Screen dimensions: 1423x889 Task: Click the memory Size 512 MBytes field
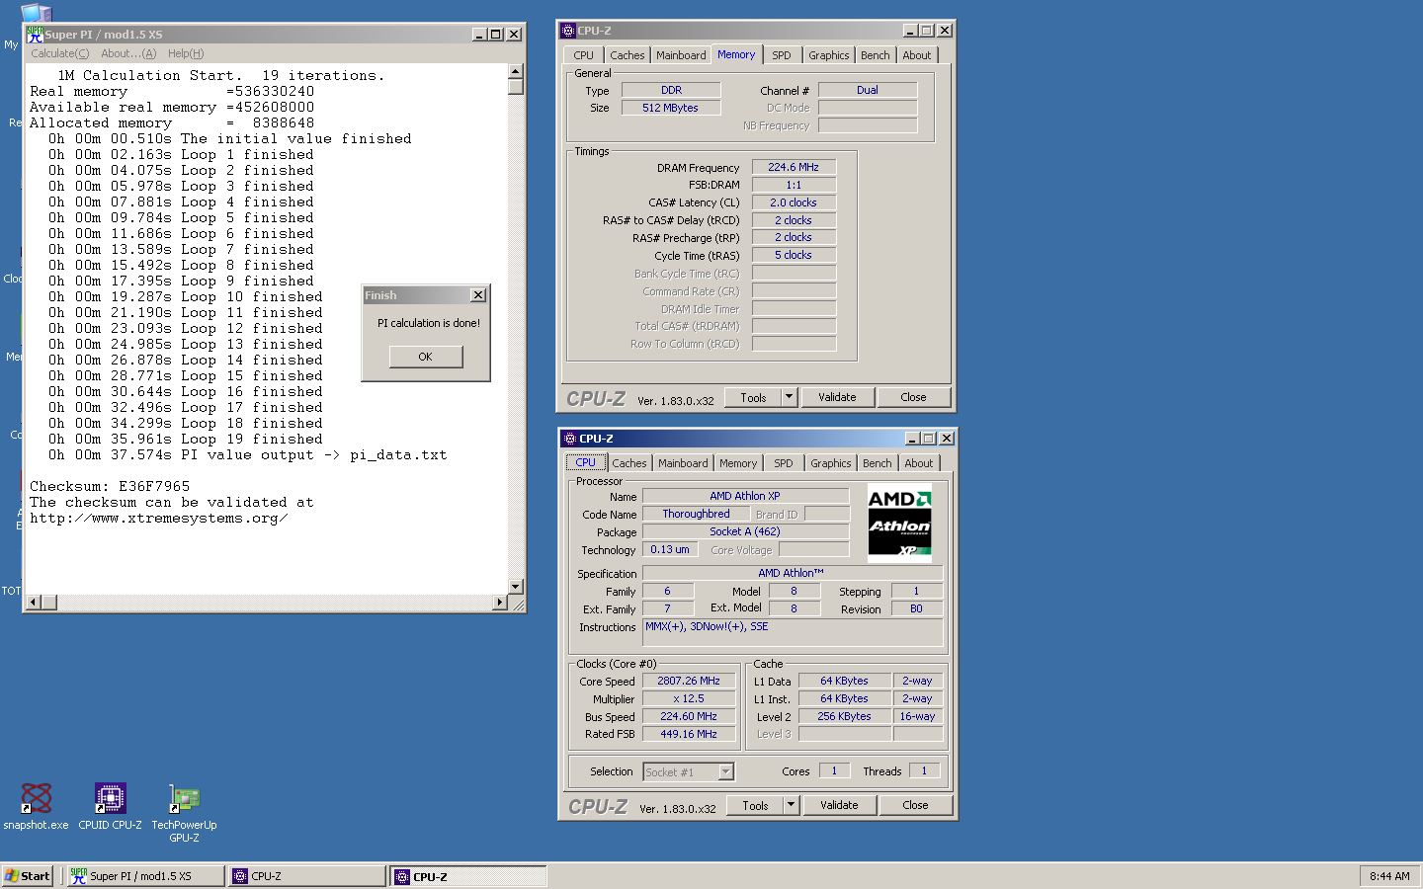click(x=671, y=108)
